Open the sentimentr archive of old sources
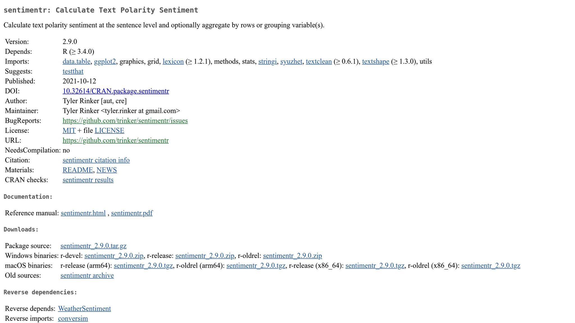Image resolution: width=575 pixels, height=323 pixels. click(87, 275)
